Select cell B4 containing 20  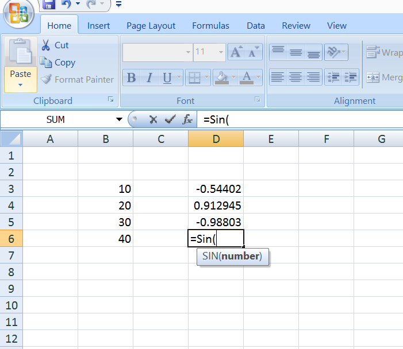tap(106, 205)
